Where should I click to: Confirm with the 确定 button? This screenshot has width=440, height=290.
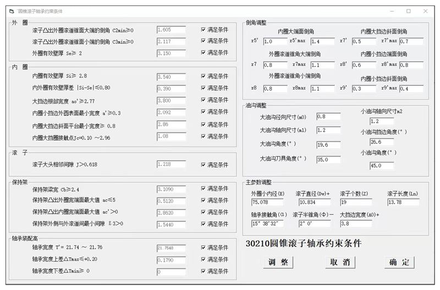399,262
